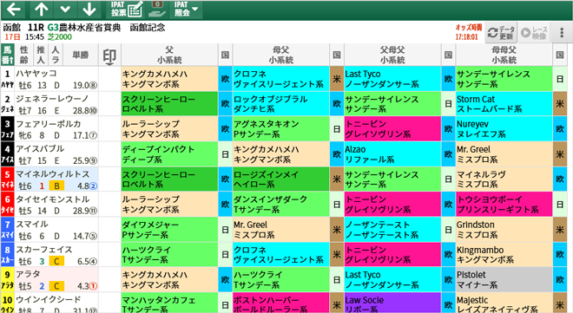Select pink トニービン cell in フェアリーポルカ row
The height and width of the screenshot is (313, 573).
coord(392,129)
